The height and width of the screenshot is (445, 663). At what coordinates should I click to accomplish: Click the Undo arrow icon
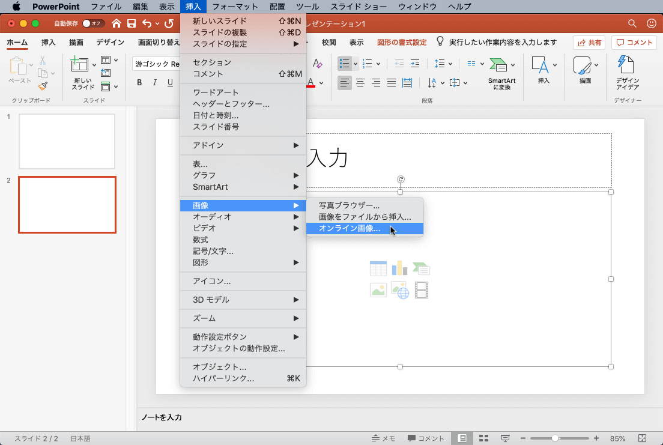147,23
